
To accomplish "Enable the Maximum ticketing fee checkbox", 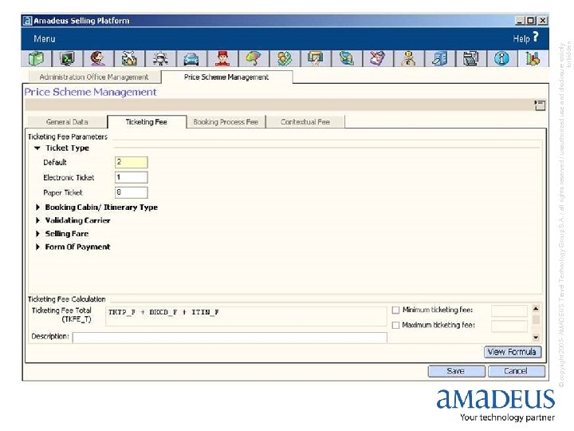I will coord(395,325).
